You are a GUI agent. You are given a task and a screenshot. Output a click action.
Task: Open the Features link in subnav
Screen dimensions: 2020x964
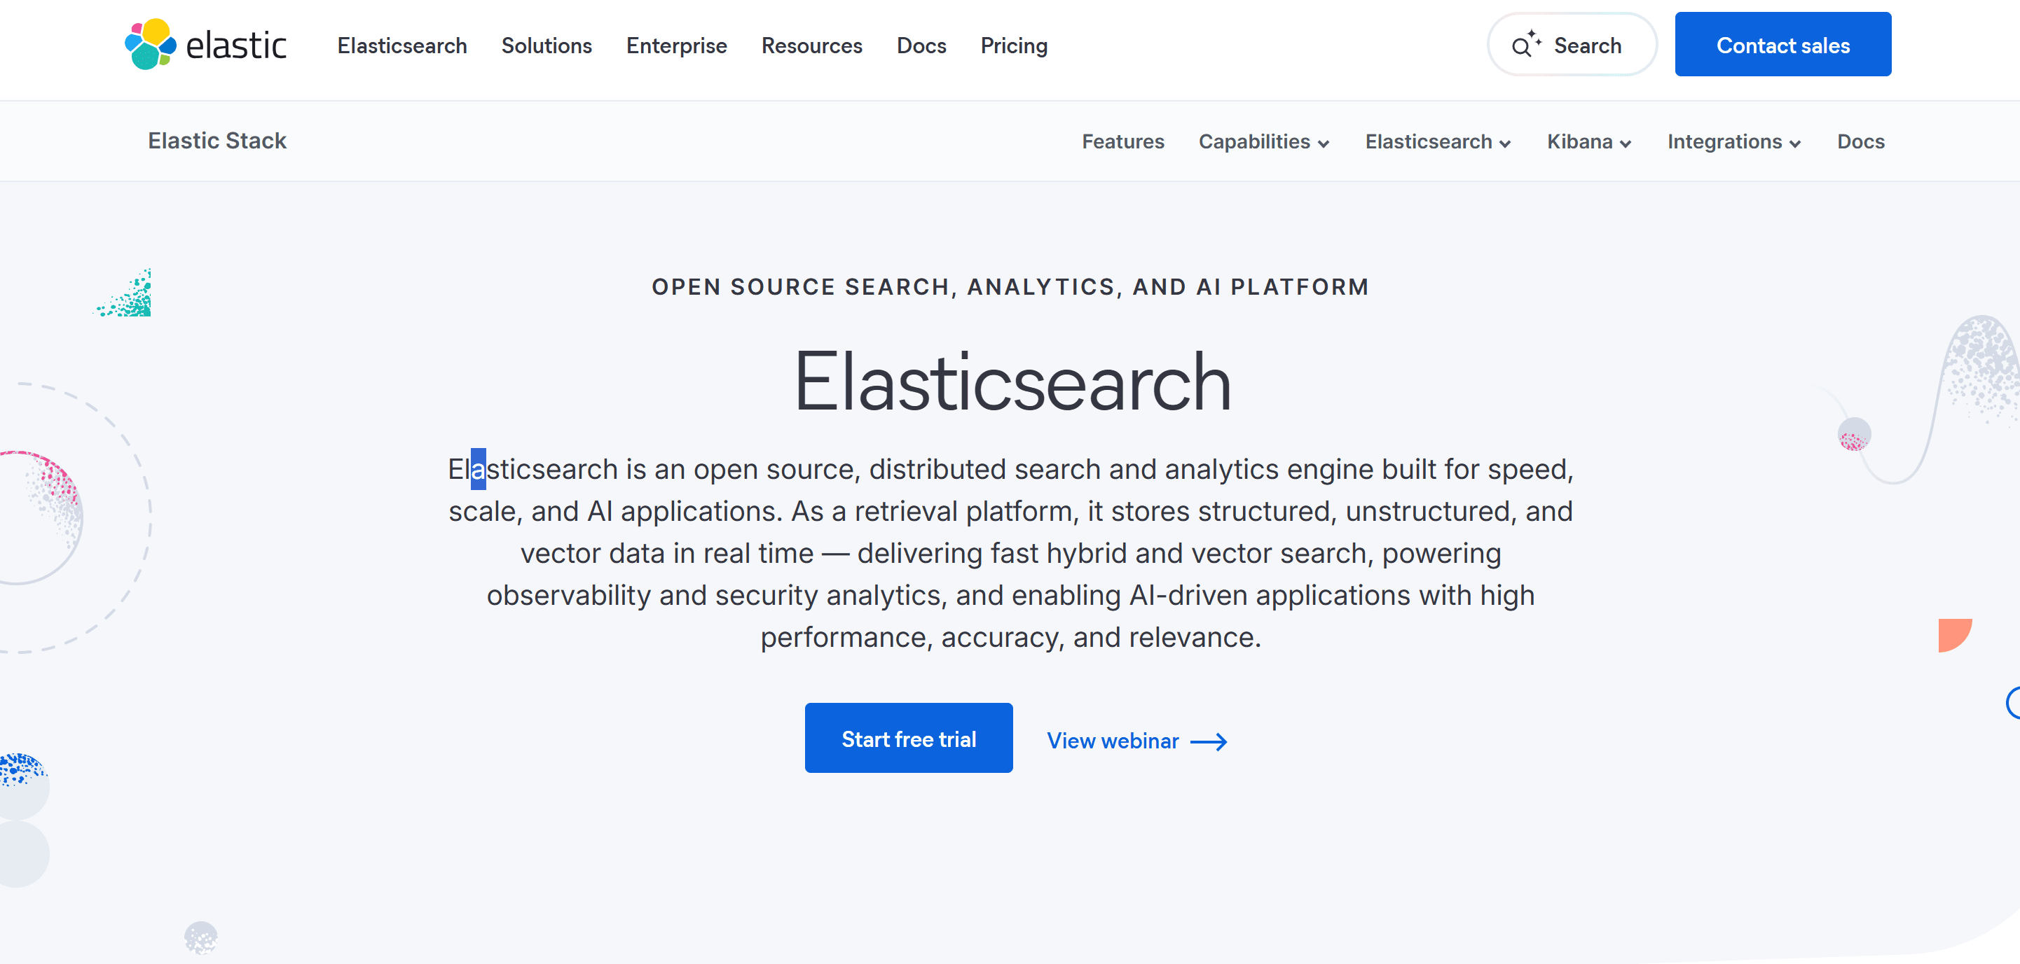(x=1123, y=142)
